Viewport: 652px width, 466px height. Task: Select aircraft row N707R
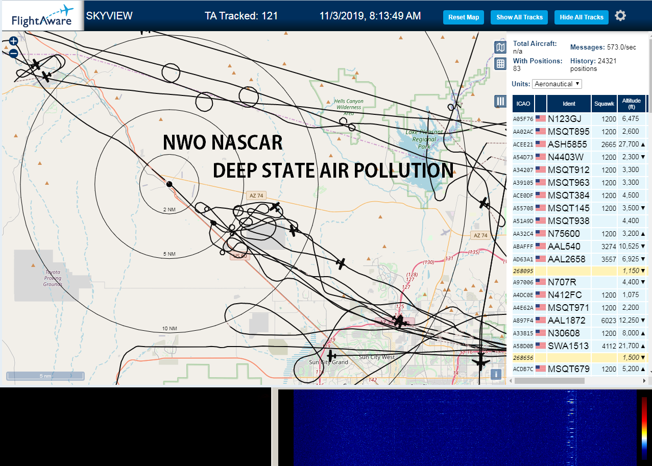point(580,282)
